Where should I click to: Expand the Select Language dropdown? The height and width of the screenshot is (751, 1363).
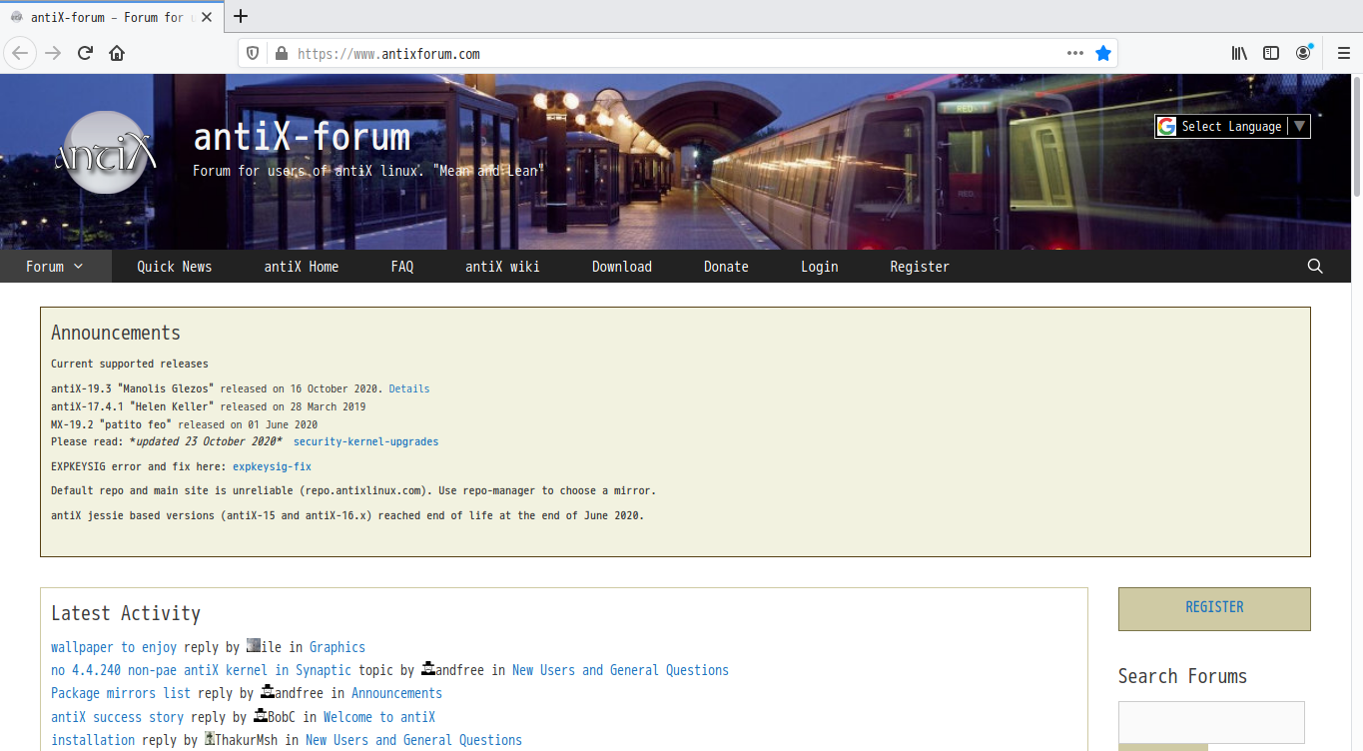click(x=1232, y=126)
